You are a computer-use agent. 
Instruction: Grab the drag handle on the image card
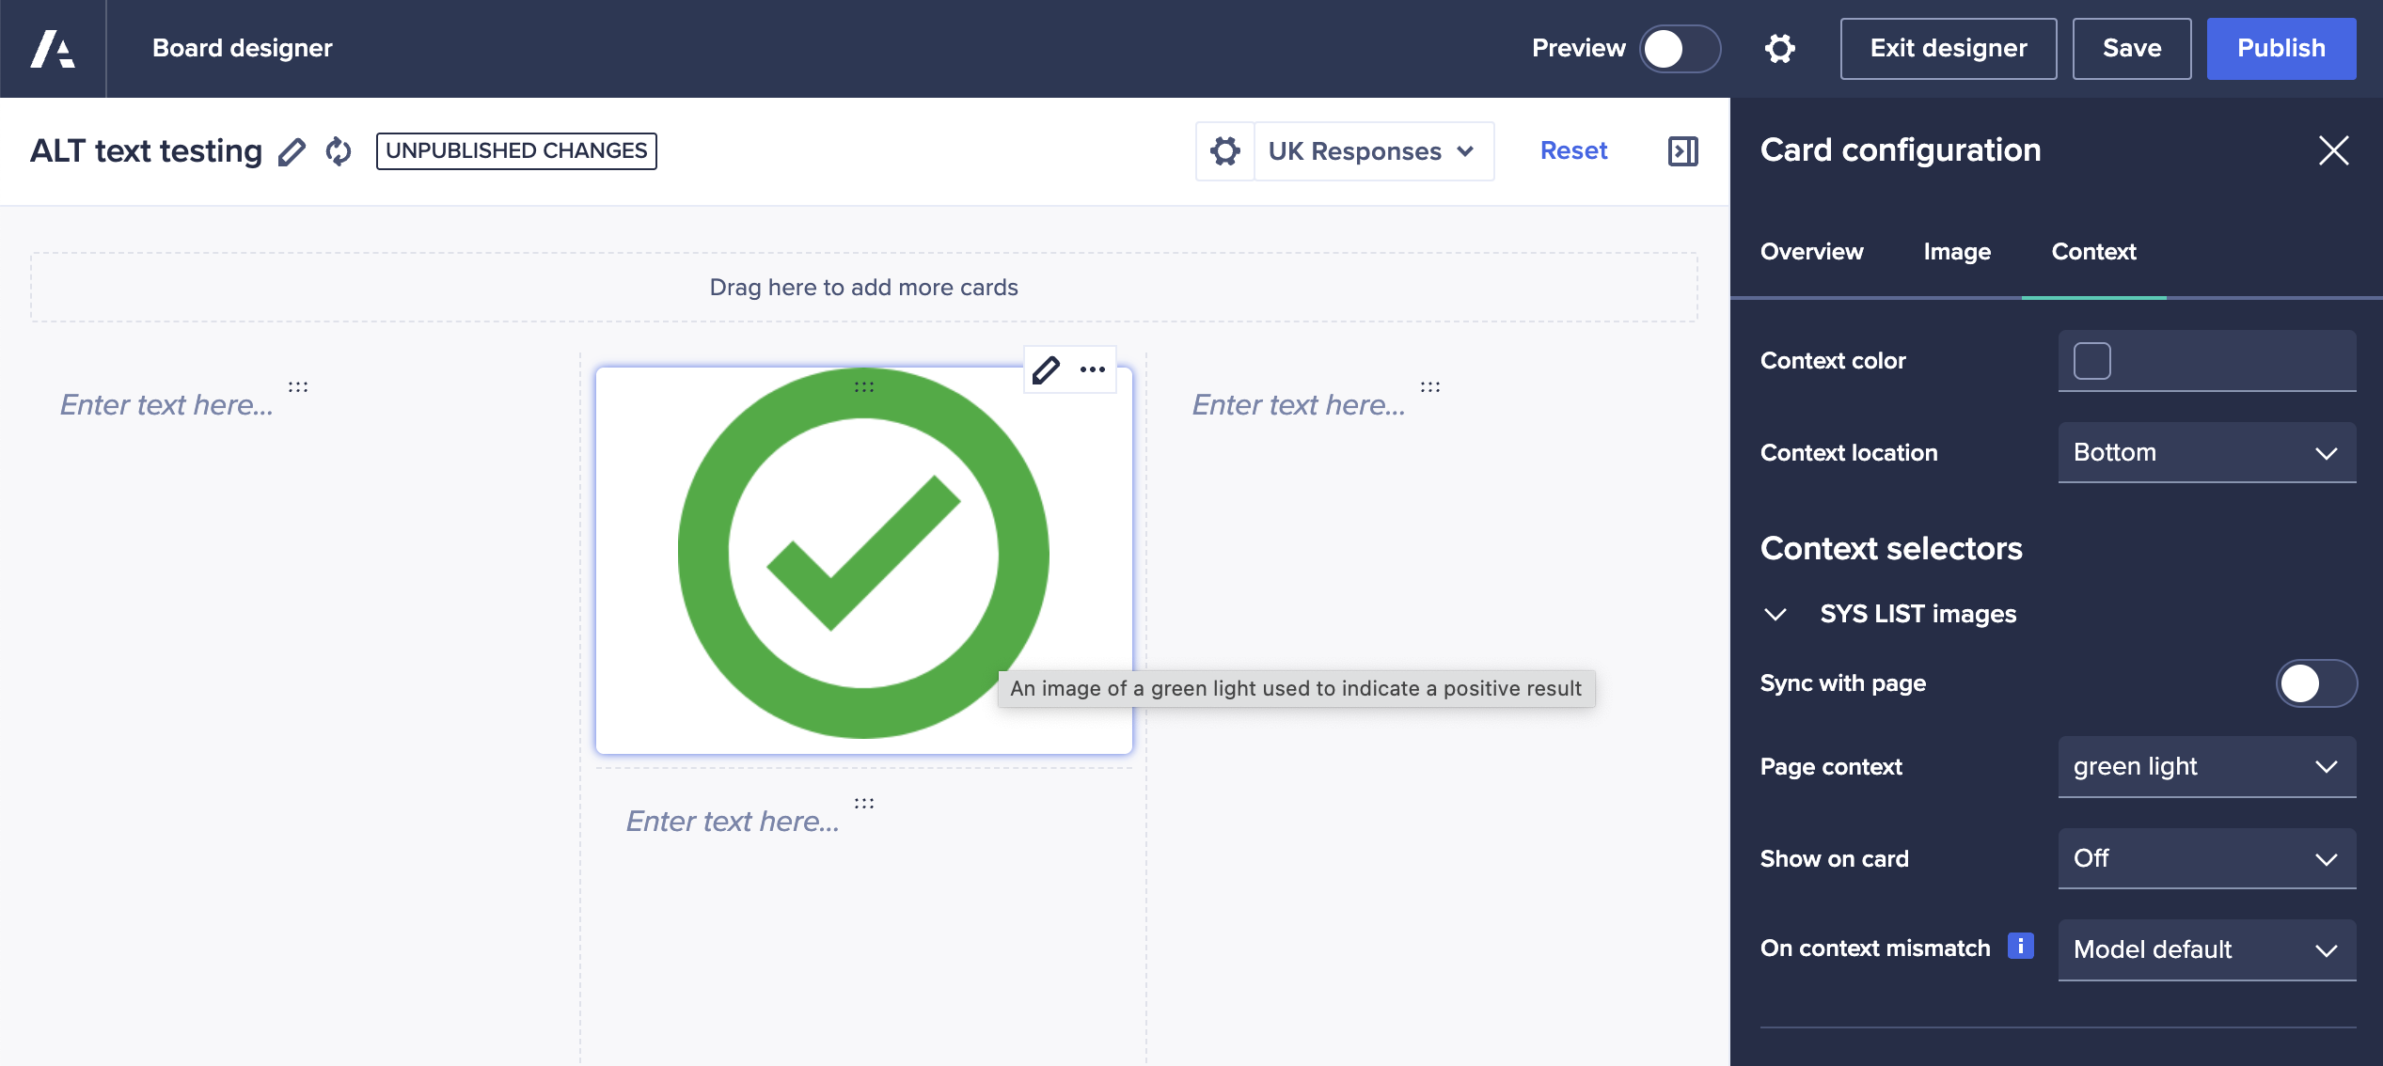click(864, 386)
